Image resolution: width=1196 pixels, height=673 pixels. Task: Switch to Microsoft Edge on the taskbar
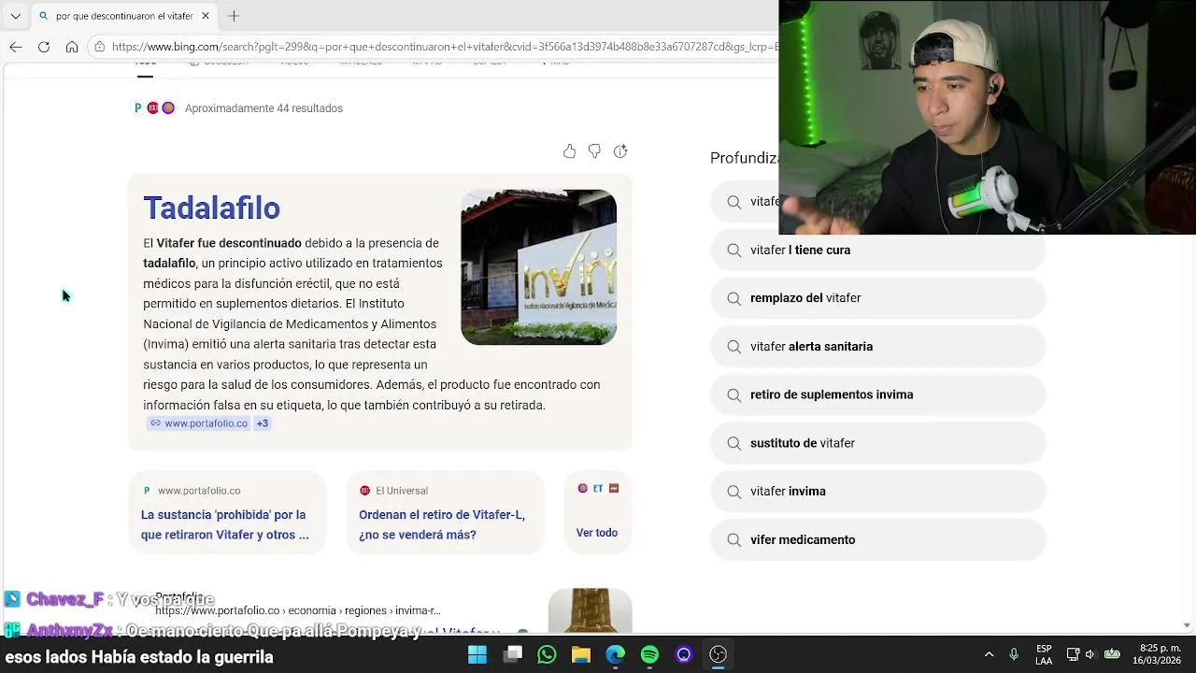[x=616, y=654]
